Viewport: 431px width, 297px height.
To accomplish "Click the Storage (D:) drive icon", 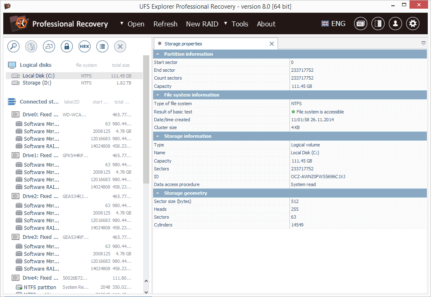I will pyautogui.click(x=15, y=83).
